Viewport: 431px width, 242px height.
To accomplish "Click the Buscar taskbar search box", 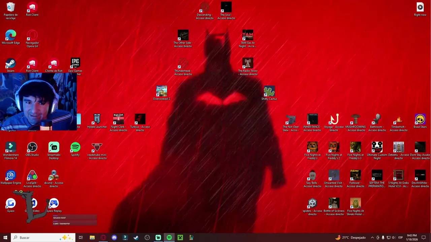I will point(43,238).
